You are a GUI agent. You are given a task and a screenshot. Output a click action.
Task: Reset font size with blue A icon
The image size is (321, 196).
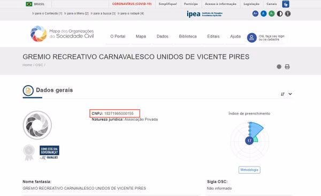pyautogui.click(x=263, y=14)
